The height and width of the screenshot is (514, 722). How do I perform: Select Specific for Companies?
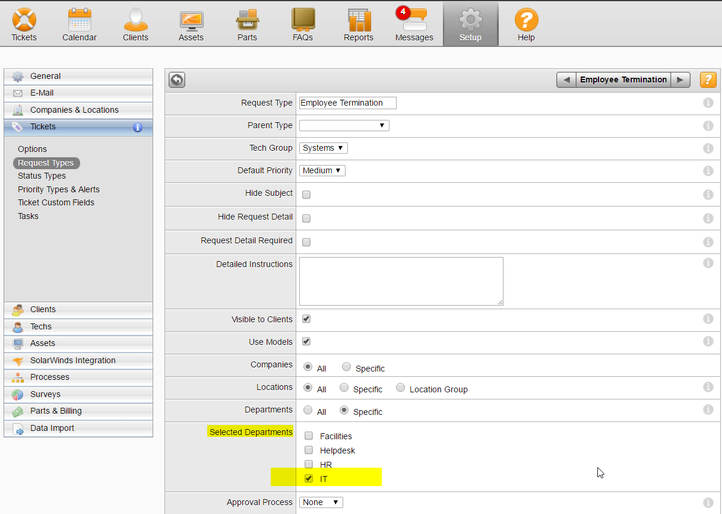[x=346, y=367]
